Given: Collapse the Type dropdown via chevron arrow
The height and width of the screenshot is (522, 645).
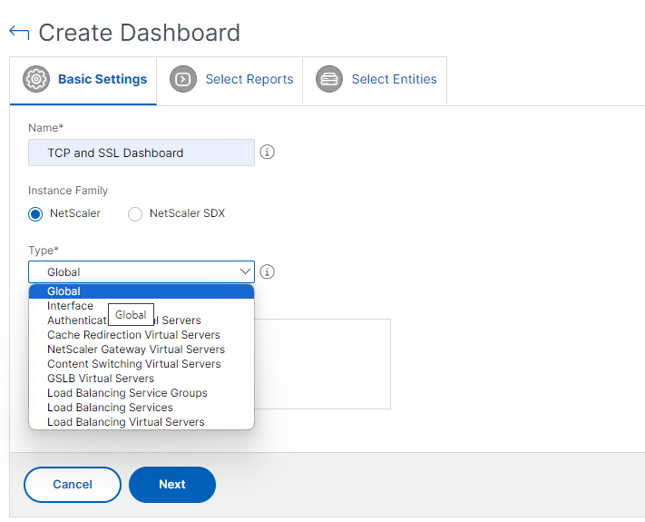Looking at the screenshot, I should click(x=245, y=271).
